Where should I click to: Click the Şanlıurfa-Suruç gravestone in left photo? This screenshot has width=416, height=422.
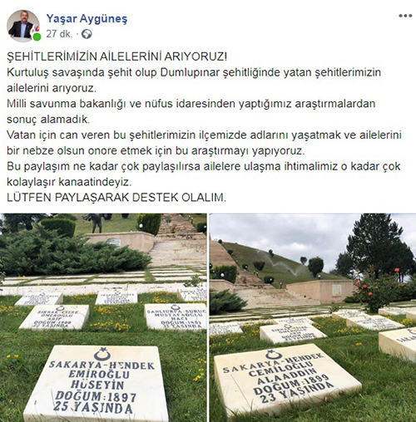pyautogui.click(x=176, y=317)
